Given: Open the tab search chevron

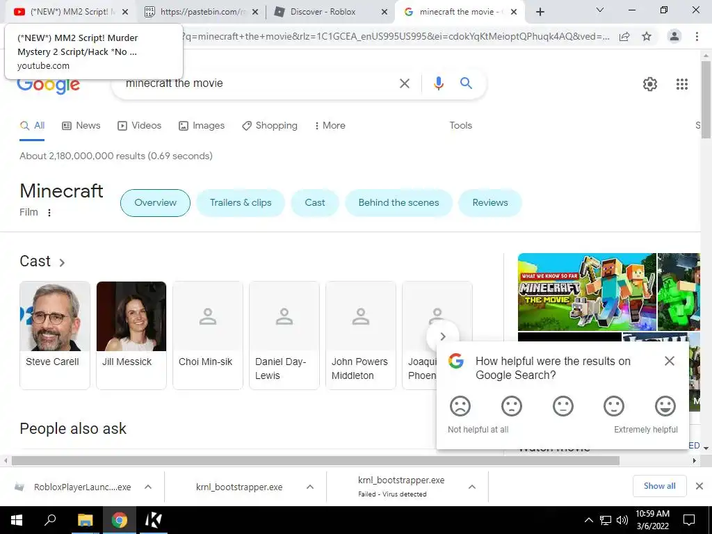Looking at the screenshot, I should coord(600,10).
